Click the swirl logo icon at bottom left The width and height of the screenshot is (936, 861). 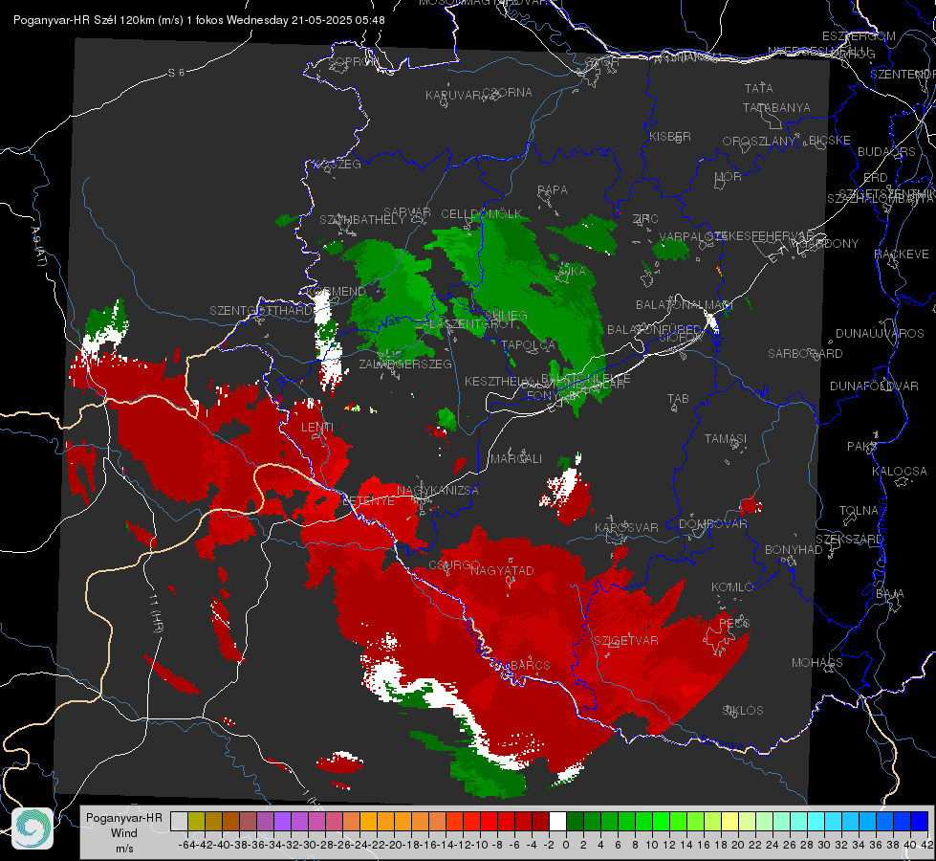(x=33, y=828)
